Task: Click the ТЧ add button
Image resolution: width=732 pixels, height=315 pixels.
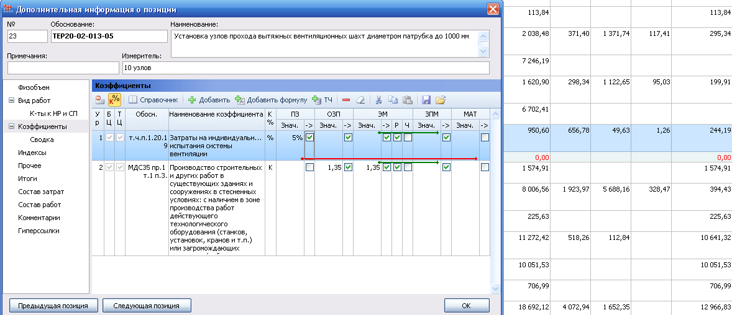Action: (x=323, y=100)
